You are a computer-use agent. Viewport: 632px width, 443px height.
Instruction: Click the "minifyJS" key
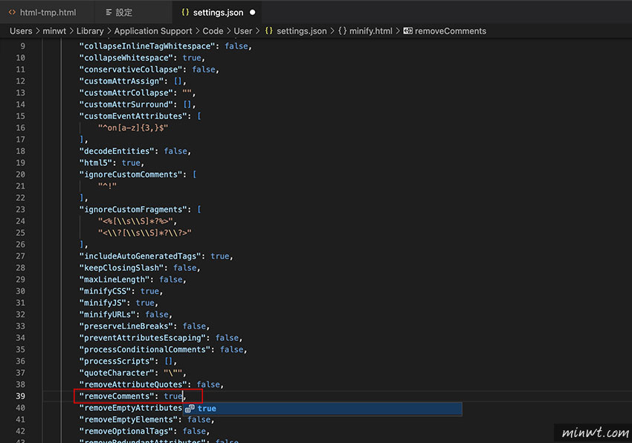(103, 303)
